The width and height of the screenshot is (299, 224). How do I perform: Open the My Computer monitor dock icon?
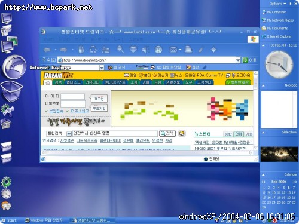(7, 19)
